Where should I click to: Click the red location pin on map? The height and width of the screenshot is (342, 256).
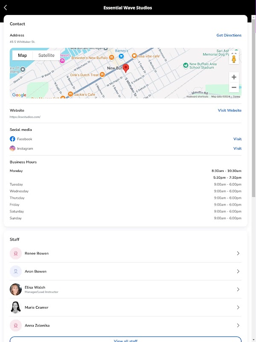(125, 68)
